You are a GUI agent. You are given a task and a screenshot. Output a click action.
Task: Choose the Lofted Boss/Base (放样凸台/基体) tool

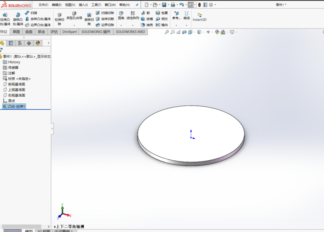point(38,19)
